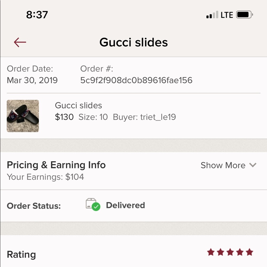Click the Rating section header
This screenshot has width=267, height=267.
click(x=21, y=254)
